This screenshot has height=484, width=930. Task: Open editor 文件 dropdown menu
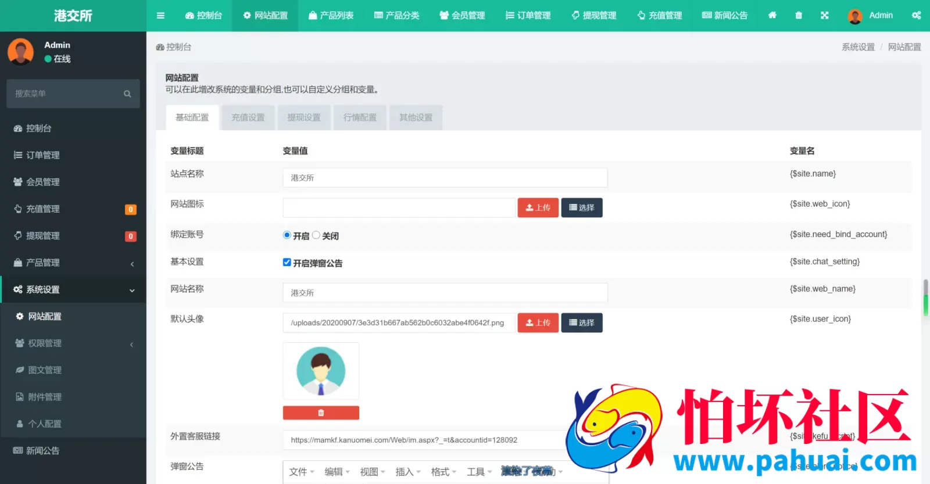tap(302, 472)
